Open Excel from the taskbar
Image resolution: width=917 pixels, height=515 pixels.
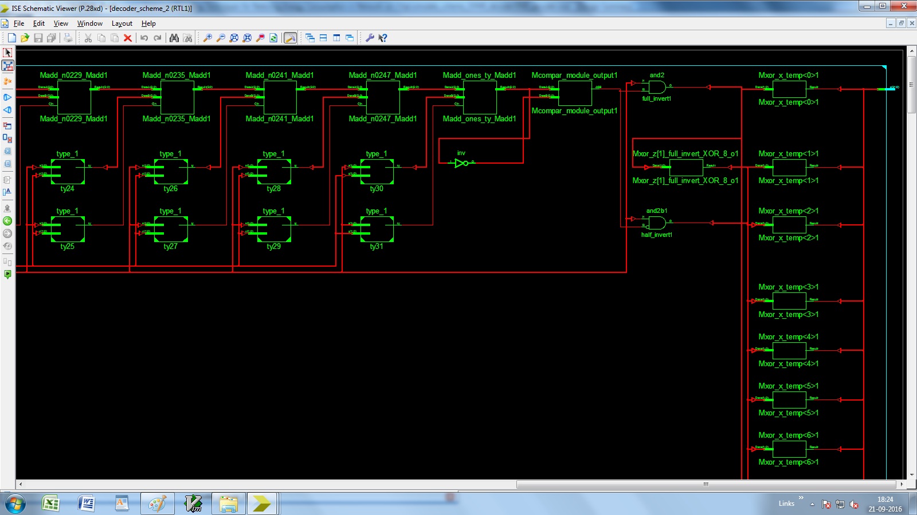[x=51, y=504]
